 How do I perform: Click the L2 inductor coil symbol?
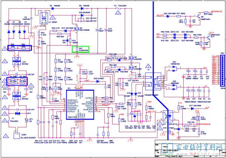click(x=44, y=18)
